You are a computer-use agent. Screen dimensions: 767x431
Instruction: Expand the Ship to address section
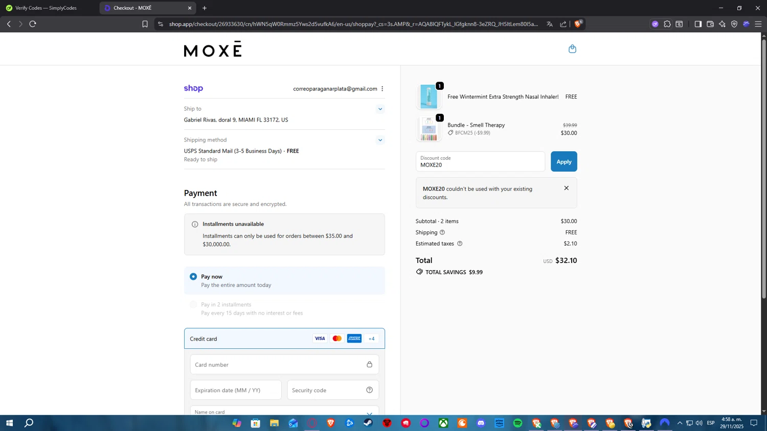tap(380, 109)
